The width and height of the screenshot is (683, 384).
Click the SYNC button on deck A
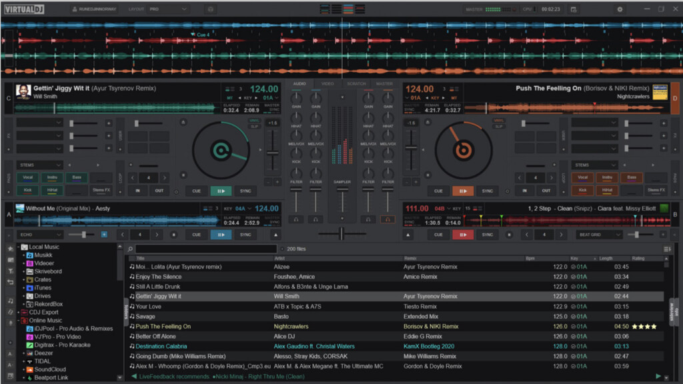(245, 235)
